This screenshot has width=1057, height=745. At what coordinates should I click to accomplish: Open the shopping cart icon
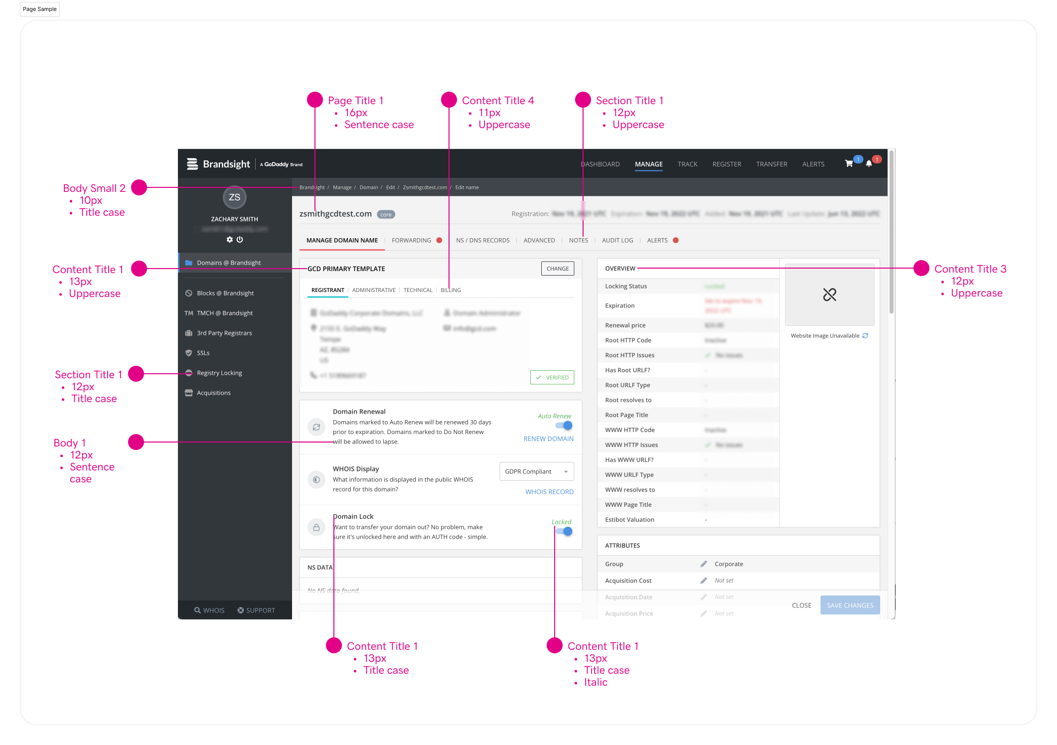click(848, 164)
